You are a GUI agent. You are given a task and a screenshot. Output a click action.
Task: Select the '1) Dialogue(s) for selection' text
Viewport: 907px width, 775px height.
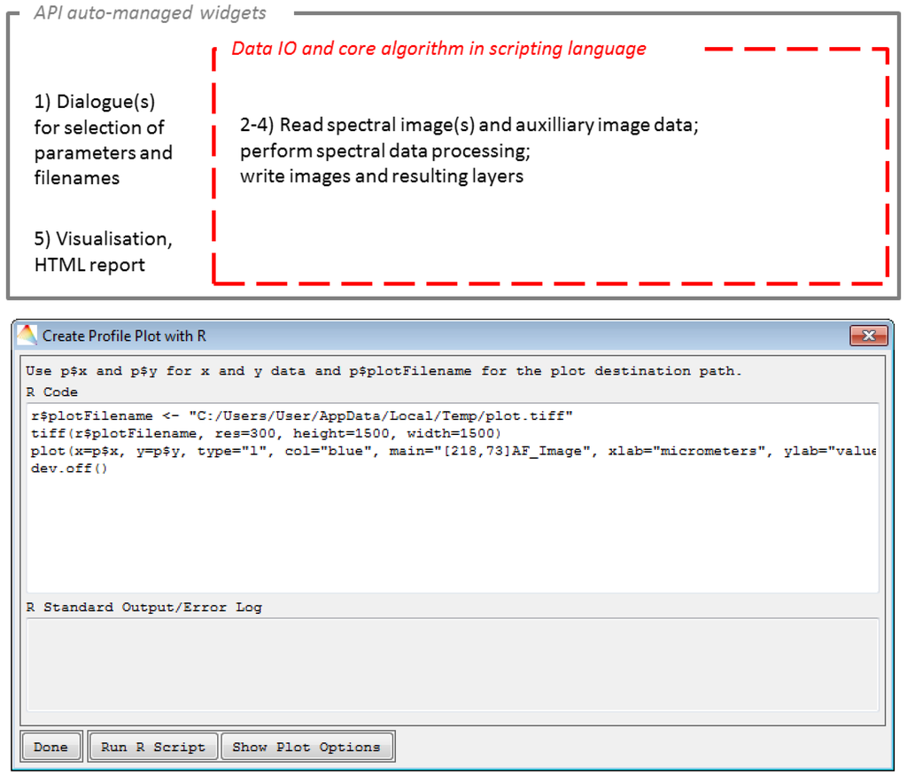point(103,140)
